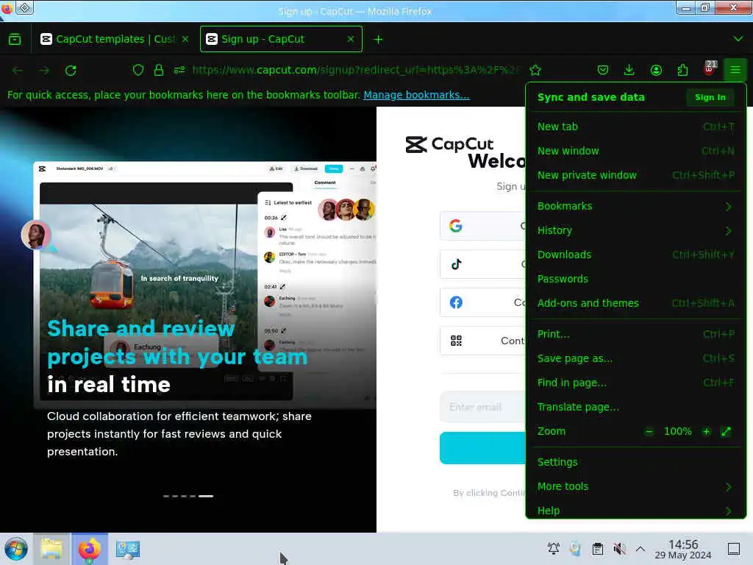Close the hamburger application menu button
The width and height of the screenshot is (753, 565).
(735, 70)
